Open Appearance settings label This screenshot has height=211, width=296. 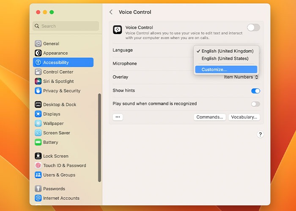tap(55, 53)
